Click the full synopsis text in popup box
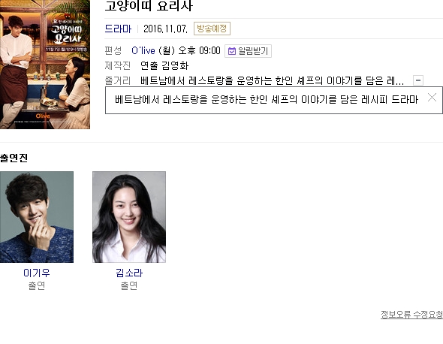 [267, 99]
